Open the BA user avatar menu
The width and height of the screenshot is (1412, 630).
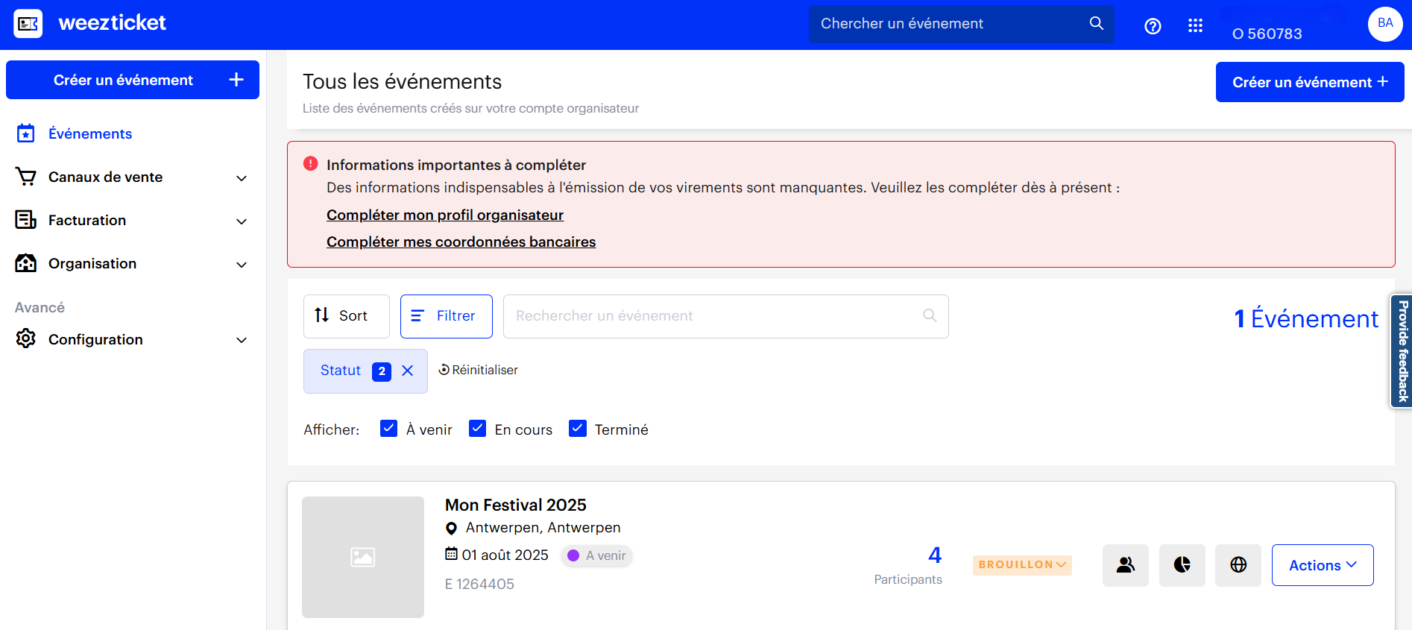[1384, 24]
